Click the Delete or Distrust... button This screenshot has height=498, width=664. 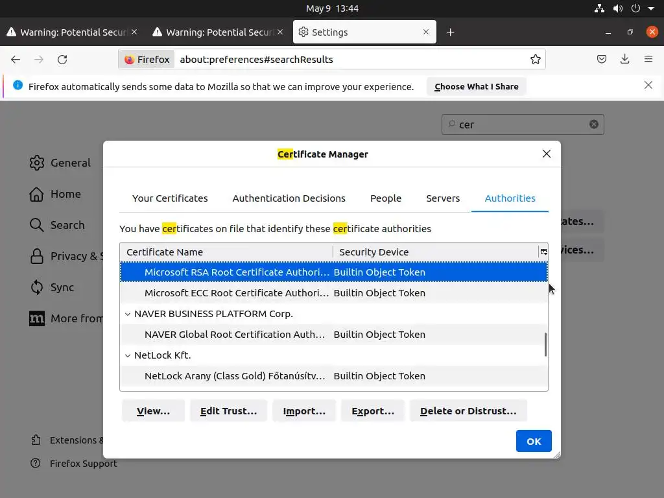(x=468, y=410)
